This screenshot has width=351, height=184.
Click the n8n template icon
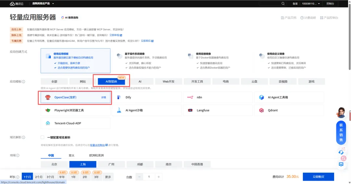click(190, 97)
